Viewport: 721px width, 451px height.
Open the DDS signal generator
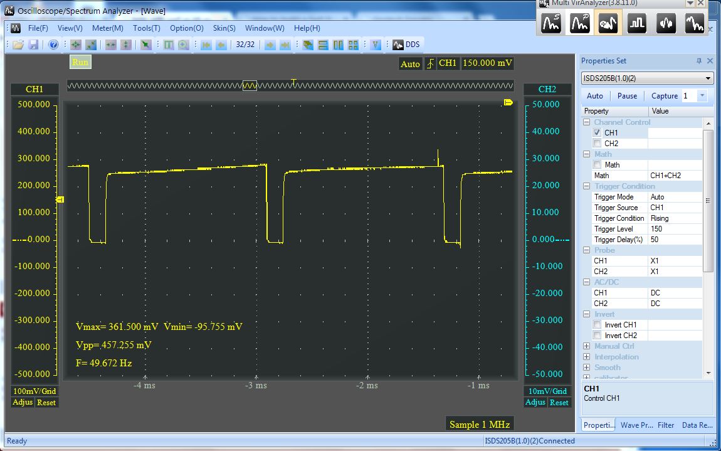tap(406, 45)
